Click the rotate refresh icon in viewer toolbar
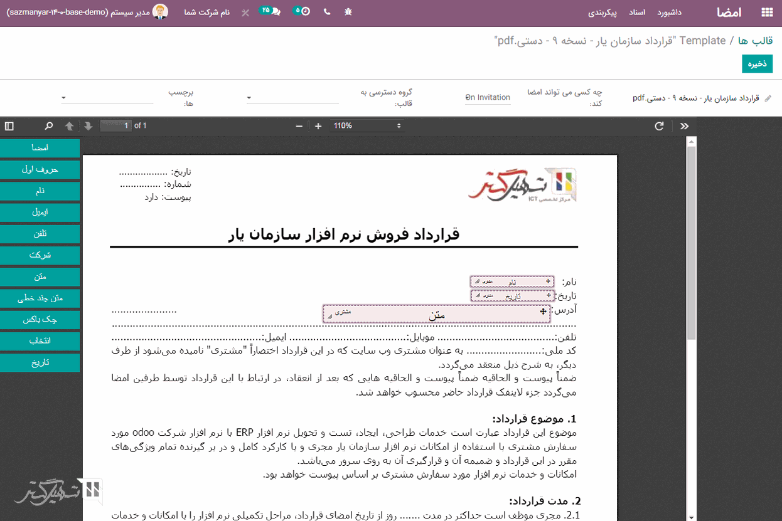The width and height of the screenshot is (782, 521). 659,126
